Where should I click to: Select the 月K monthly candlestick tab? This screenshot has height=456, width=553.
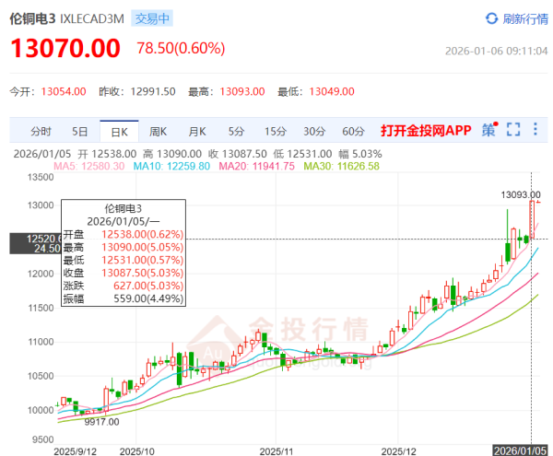(x=197, y=132)
